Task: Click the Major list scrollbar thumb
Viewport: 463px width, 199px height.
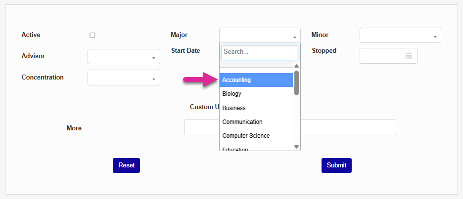Action: pos(296,82)
